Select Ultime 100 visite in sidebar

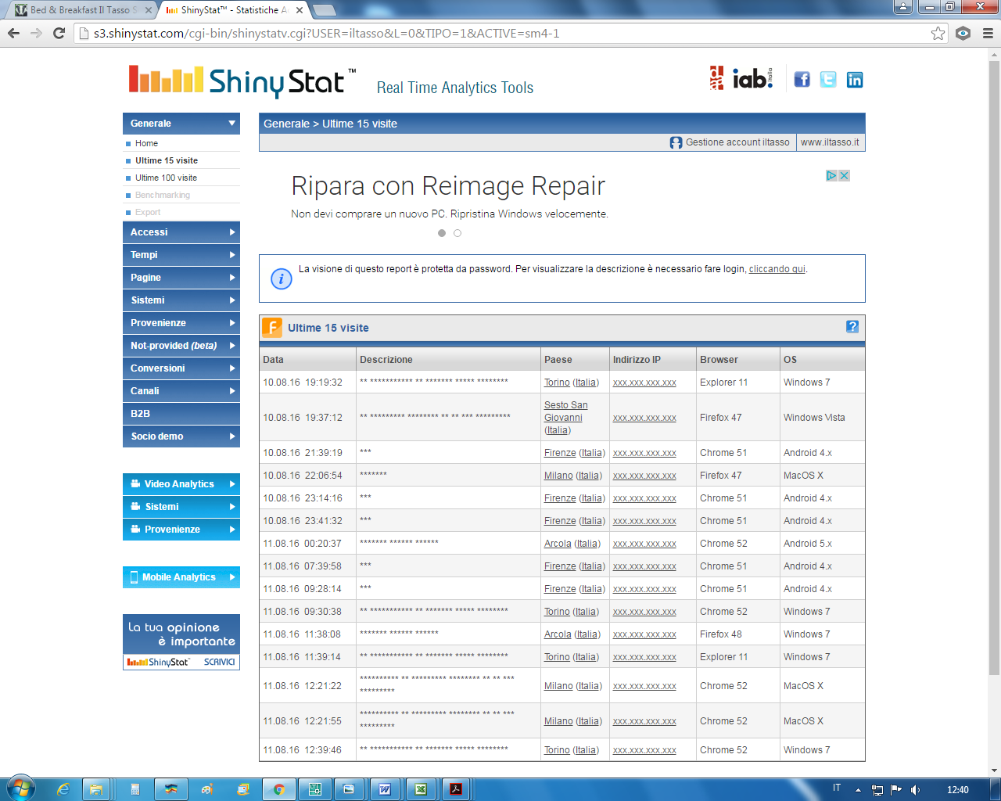166,178
